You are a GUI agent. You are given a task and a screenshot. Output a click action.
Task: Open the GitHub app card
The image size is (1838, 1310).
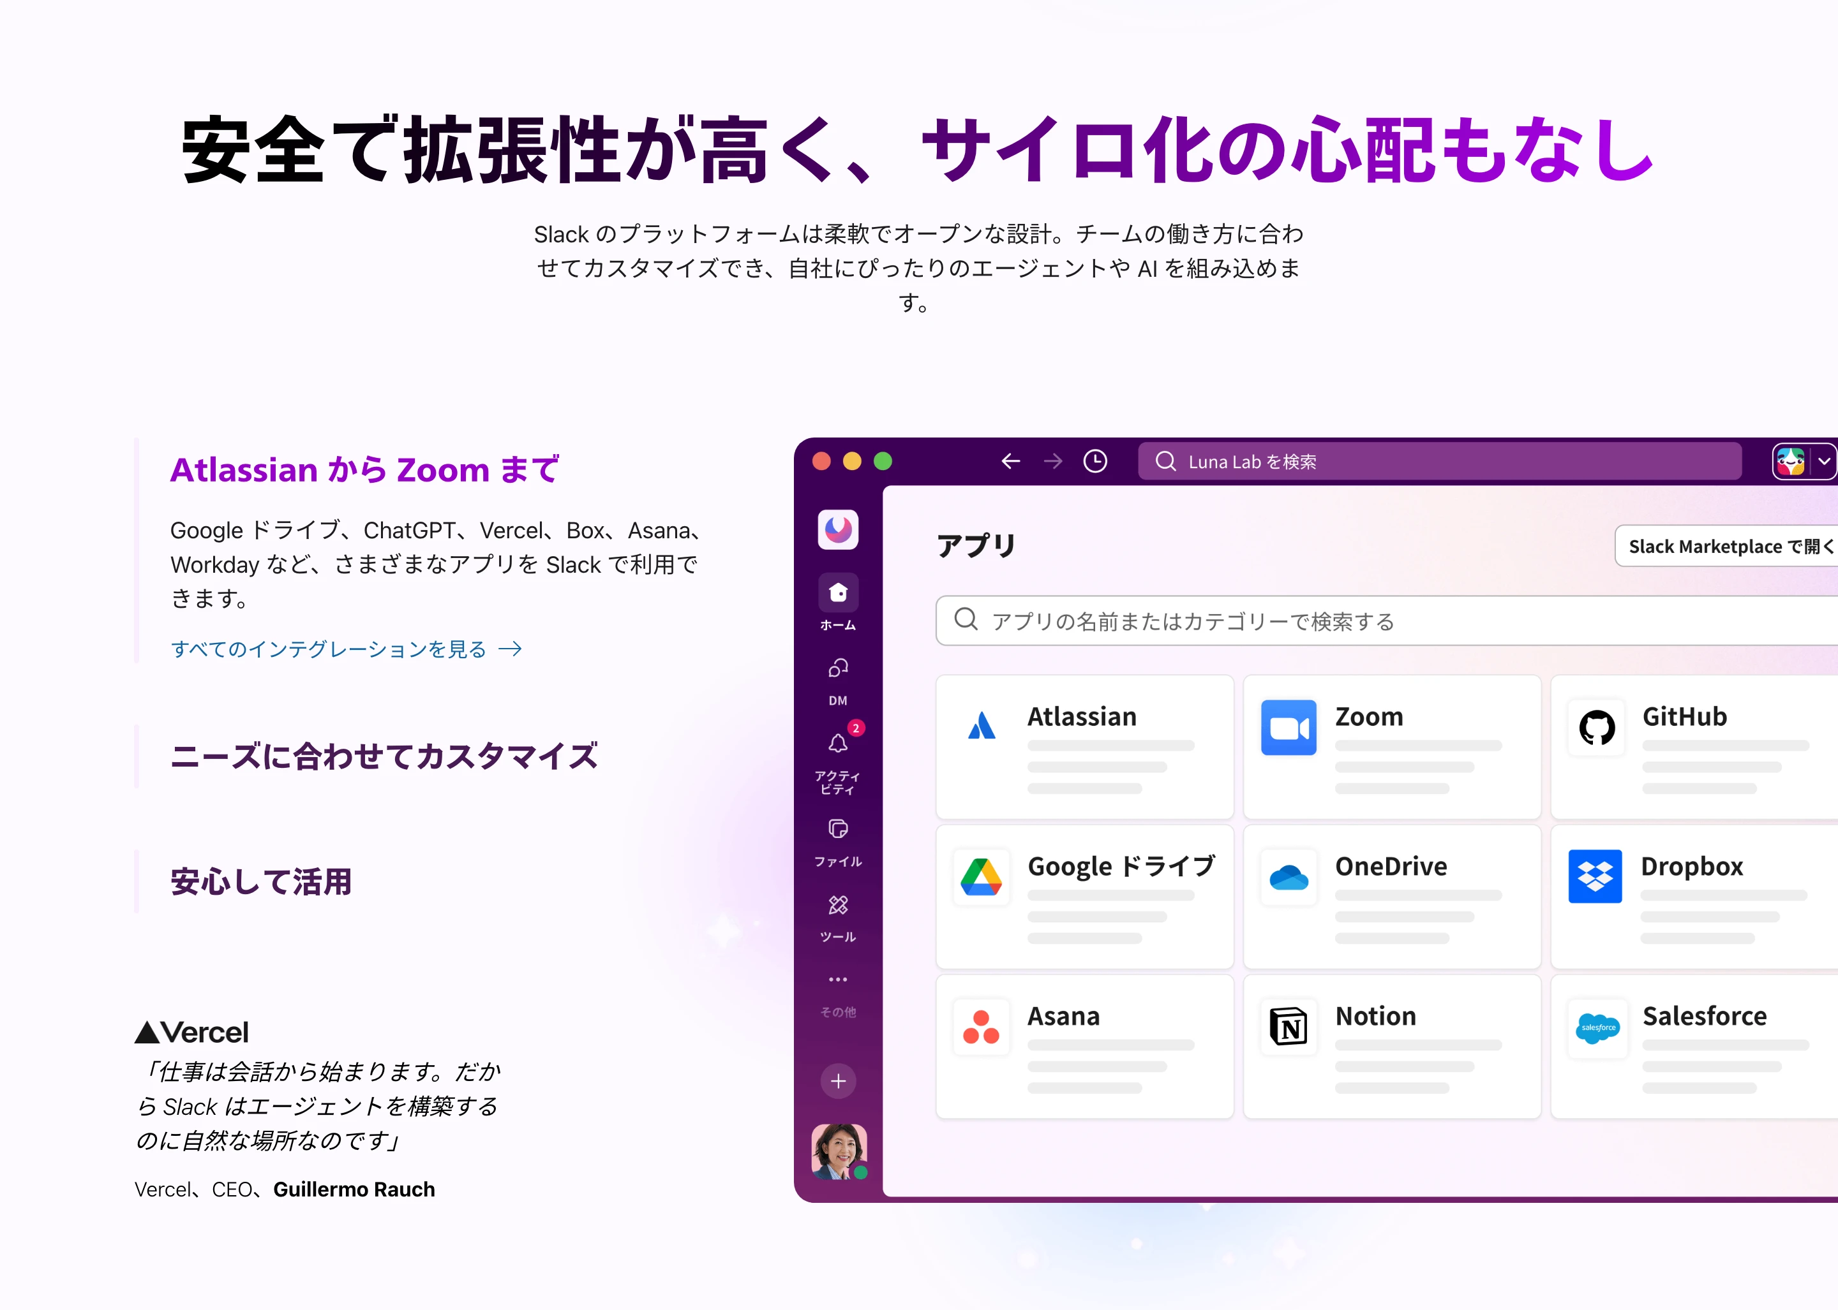[x=1694, y=746]
